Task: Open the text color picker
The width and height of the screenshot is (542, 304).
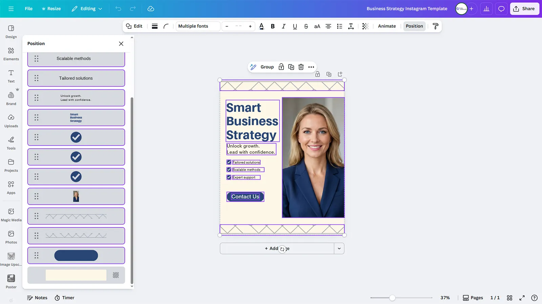Action: pos(261,26)
